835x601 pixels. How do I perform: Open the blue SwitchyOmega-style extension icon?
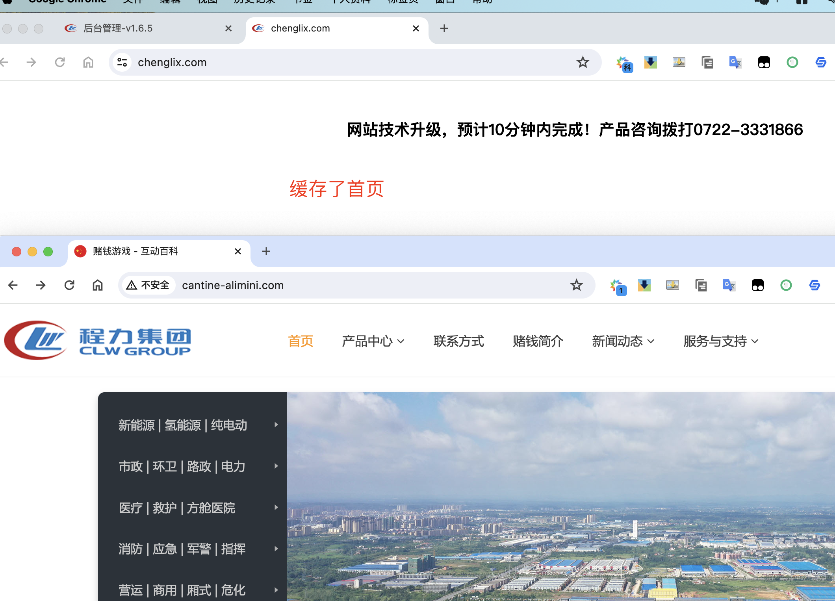click(814, 285)
